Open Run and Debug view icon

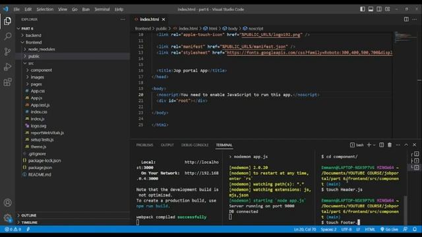[7, 67]
